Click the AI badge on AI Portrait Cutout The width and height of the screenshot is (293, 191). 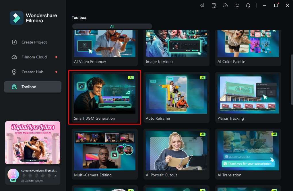point(203,134)
